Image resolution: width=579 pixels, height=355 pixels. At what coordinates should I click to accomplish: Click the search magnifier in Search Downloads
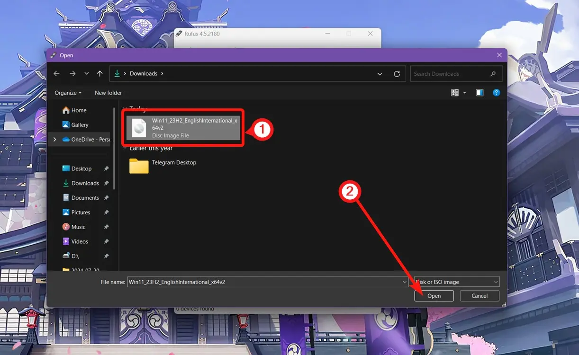click(493, 73)
